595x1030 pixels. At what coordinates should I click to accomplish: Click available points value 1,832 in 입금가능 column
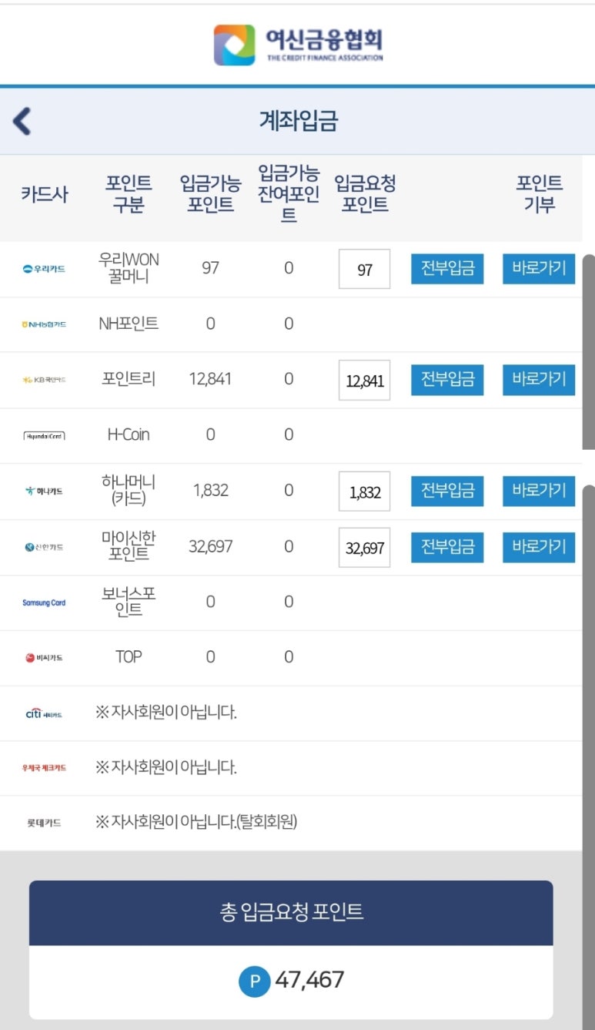pyautogui.click(x=210, y=490)
